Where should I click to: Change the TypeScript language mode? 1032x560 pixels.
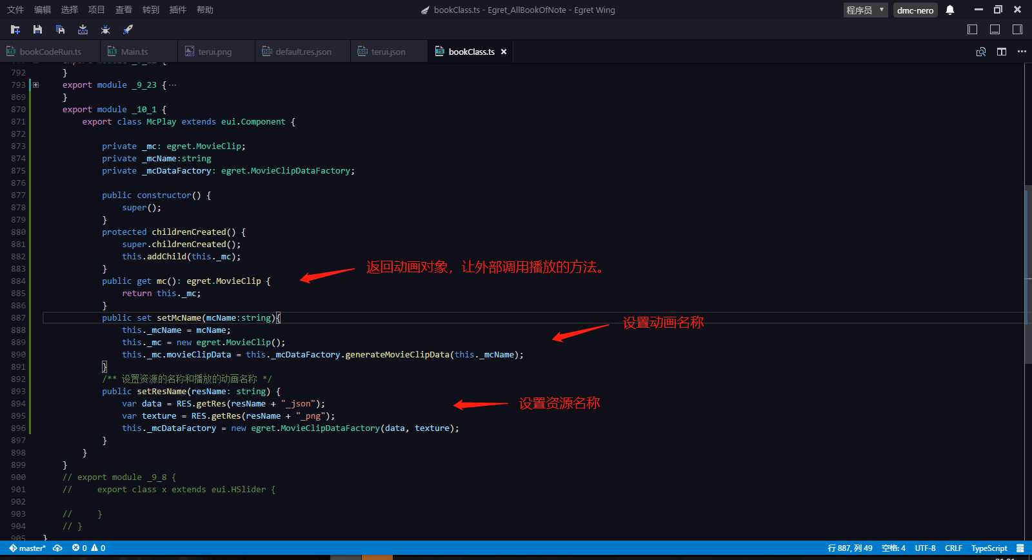point(989,548)
